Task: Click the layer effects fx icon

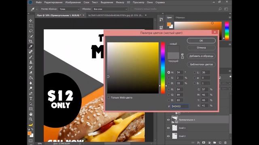Action: click(198, 143)
